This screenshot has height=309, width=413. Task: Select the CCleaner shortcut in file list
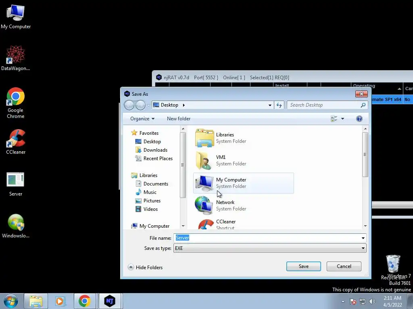(243, 224)
